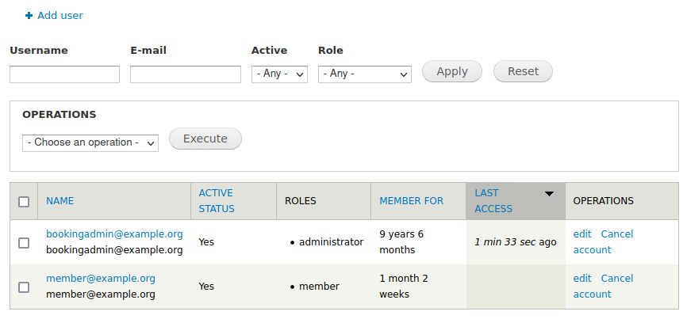The height and width of the screenshot is (319, 687).
Task: Click the plus icon beside Add user
Action: [29, 16]
